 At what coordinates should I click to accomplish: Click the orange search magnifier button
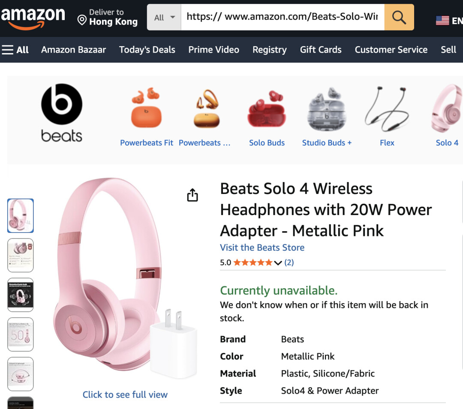pyautogui.click(x=399, y=17)
